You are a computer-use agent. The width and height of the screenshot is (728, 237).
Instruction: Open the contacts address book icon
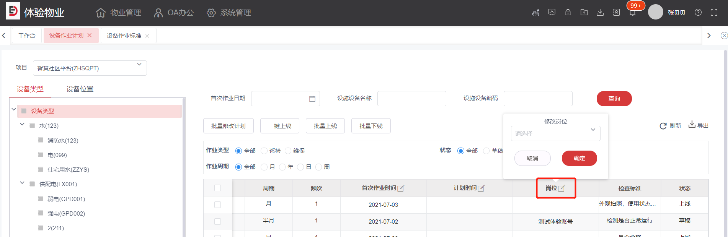(616, 12)
